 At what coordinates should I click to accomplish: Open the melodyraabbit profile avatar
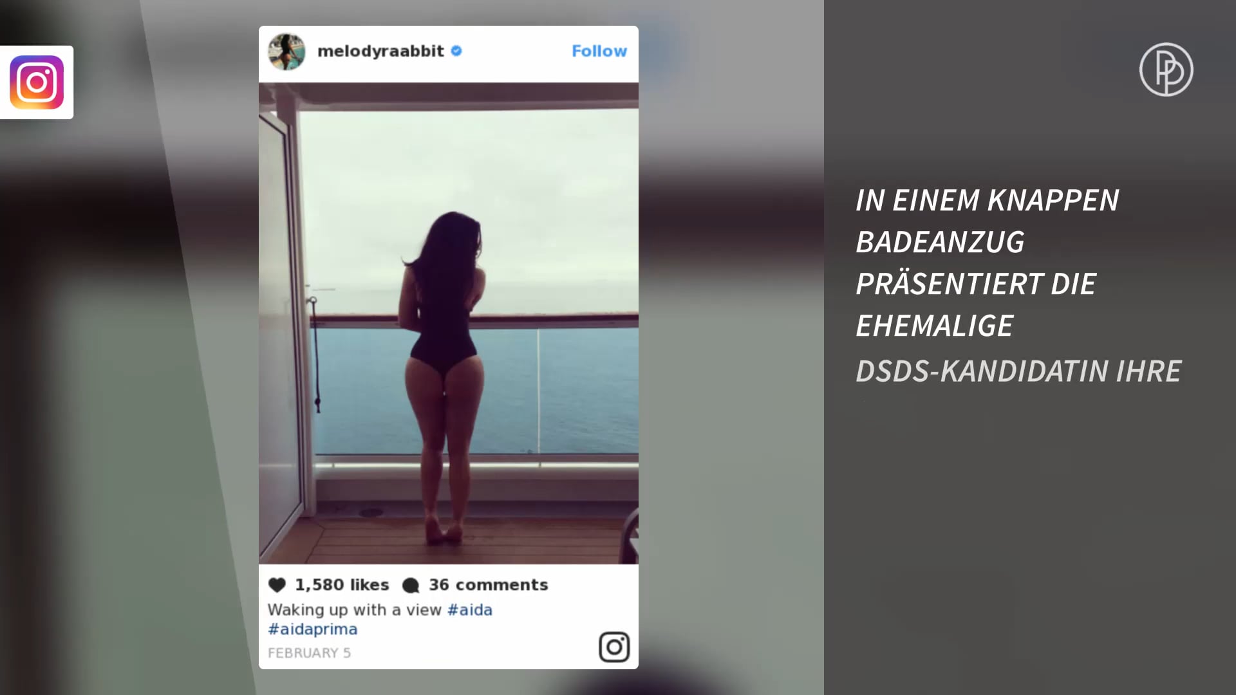286,51
